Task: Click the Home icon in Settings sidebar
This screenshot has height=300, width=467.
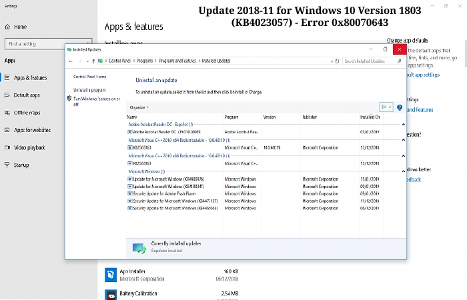Action: click(x=7, y=27)
